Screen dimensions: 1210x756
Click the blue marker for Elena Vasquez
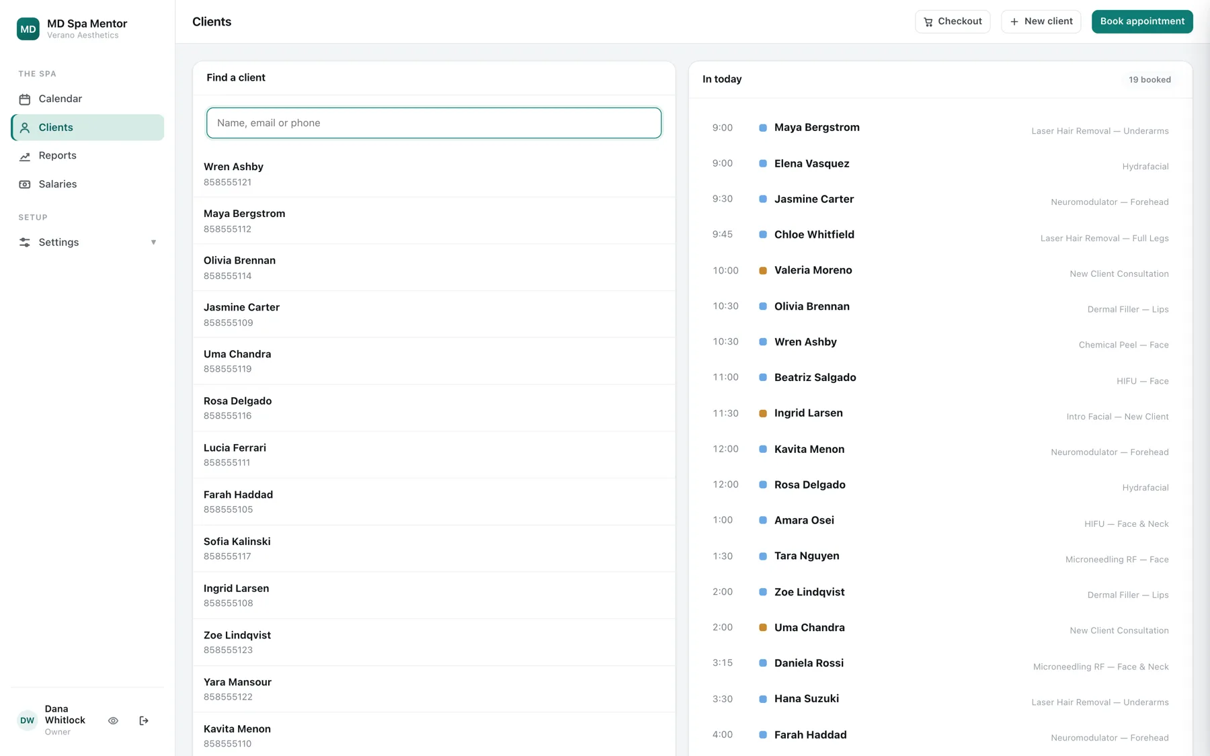[763, 163]
